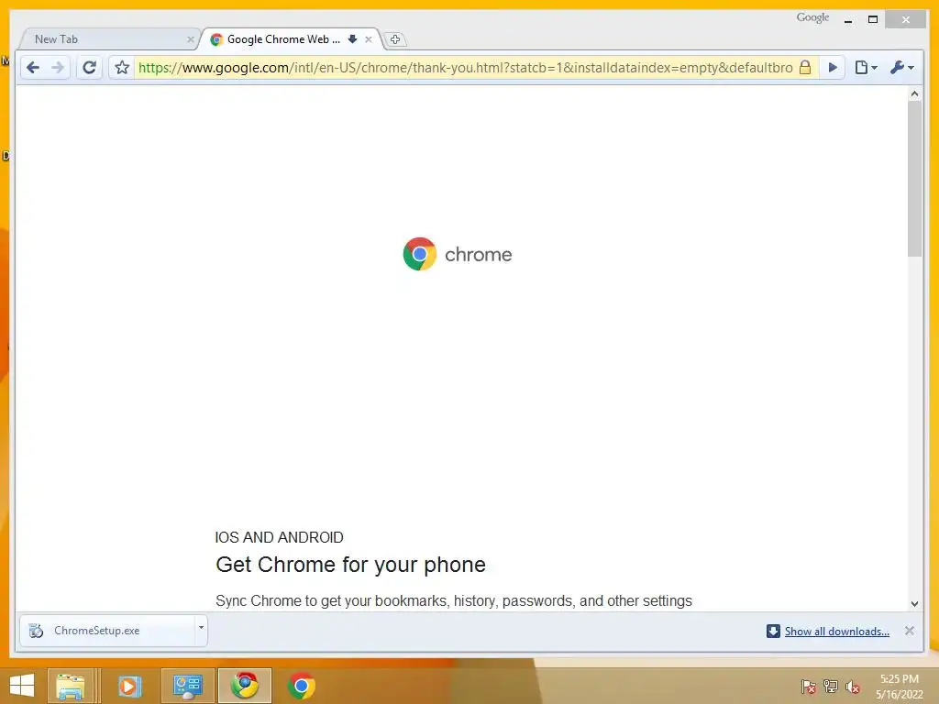Open the Windows Start button
939x704 pixels.
(x=22, y=686)
